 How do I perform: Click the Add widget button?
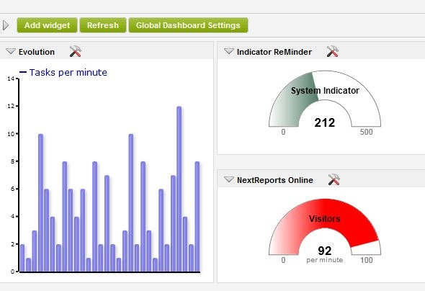pyautogui.click(x=47, y=25)
